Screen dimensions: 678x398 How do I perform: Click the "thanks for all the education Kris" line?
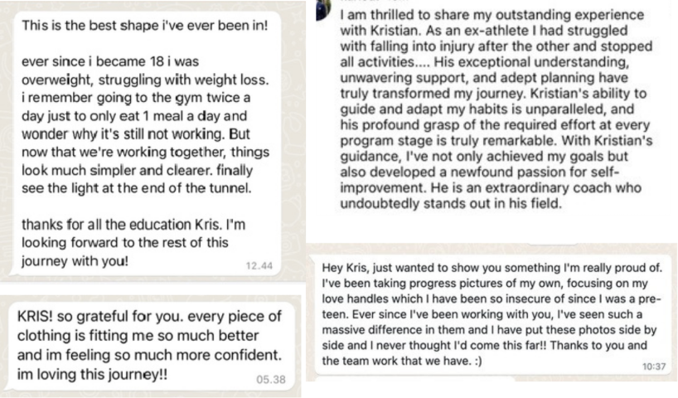click(133, 225)
